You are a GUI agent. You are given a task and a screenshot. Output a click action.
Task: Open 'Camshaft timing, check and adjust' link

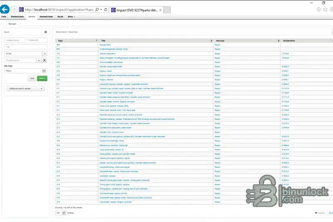(114, 167)
